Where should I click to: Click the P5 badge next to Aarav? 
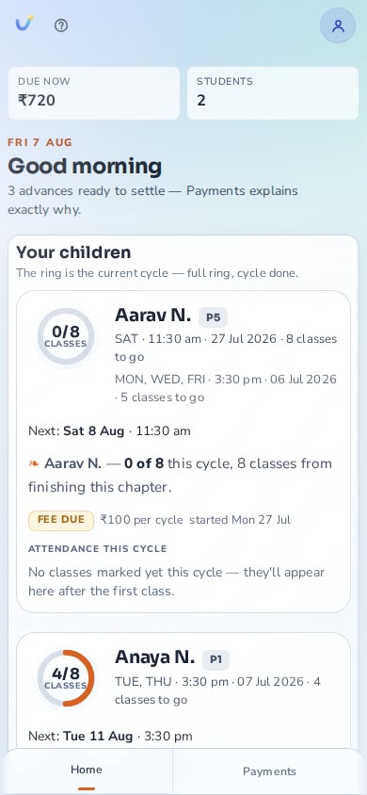click(x=213, y=317)
